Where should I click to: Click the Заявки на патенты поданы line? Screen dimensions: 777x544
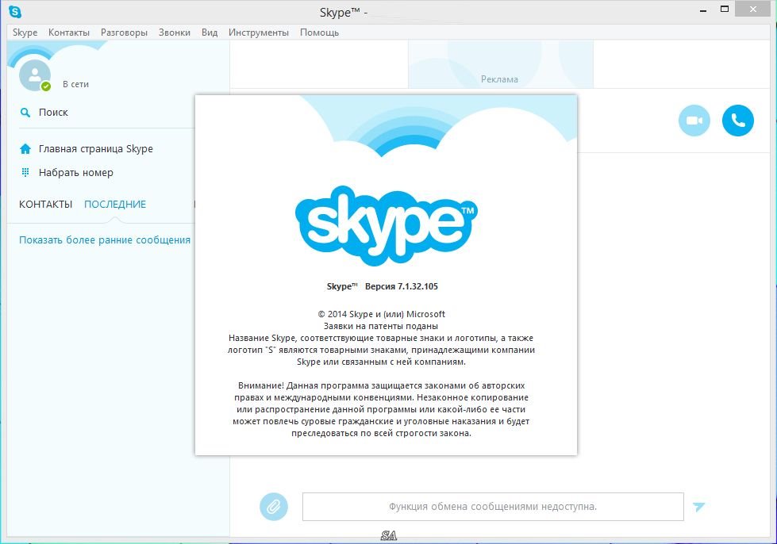tap(381, 326)
